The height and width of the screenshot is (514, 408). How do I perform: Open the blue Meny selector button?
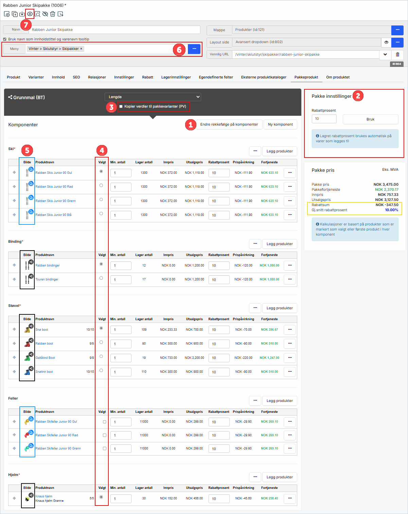pyautogui.click(x=194, y=49)
